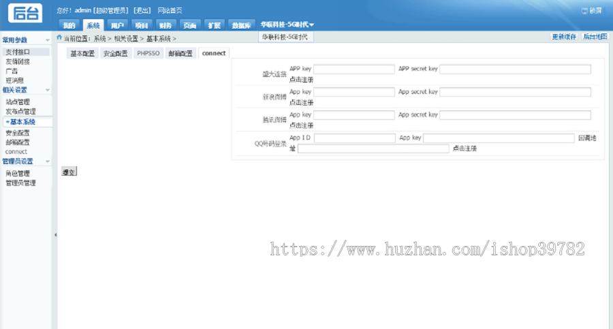Open the 系统 top navigation tab
Viewport: 613px width, 329px height.
point(93,25)
